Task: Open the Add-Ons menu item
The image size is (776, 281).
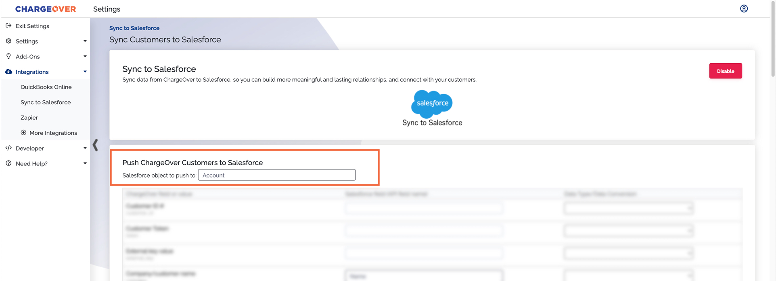Action: point(27,57)
